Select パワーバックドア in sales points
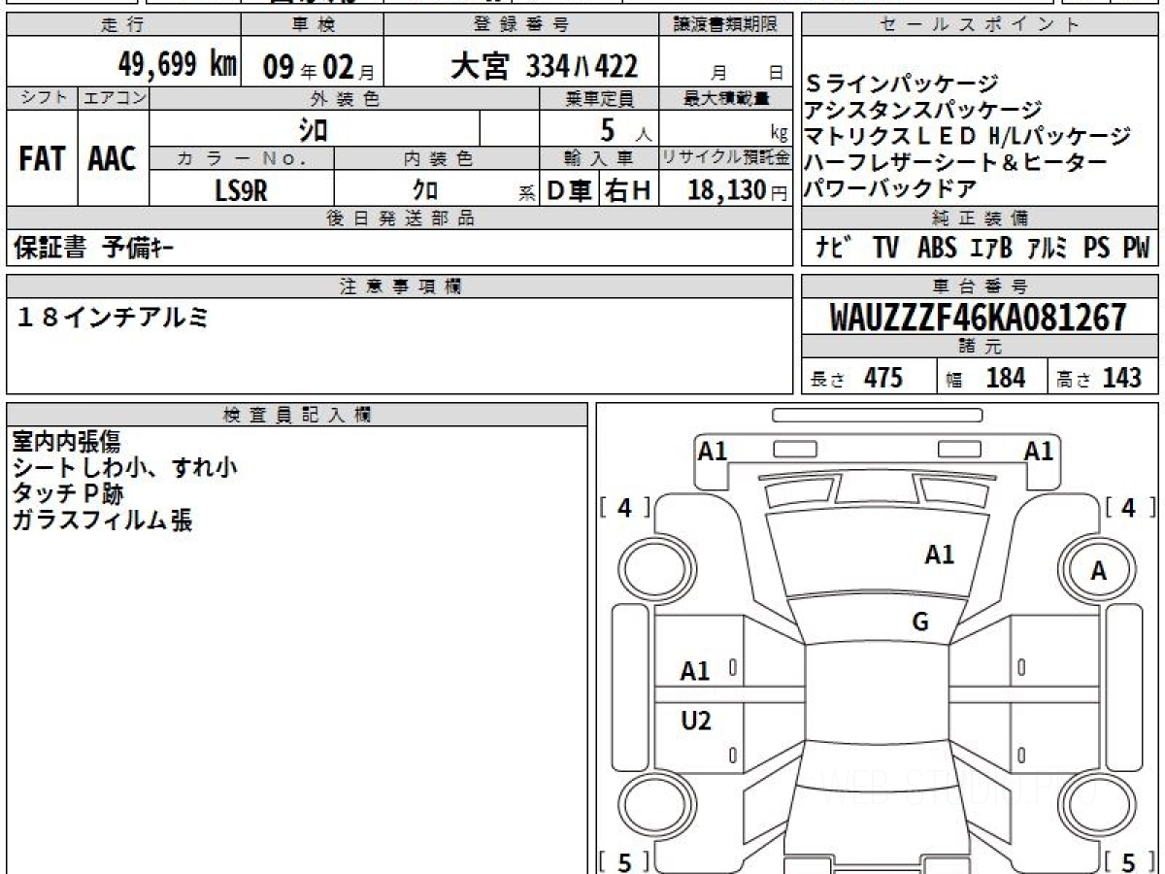Viewport: 1165px width, 874px height. coord(890,189)
